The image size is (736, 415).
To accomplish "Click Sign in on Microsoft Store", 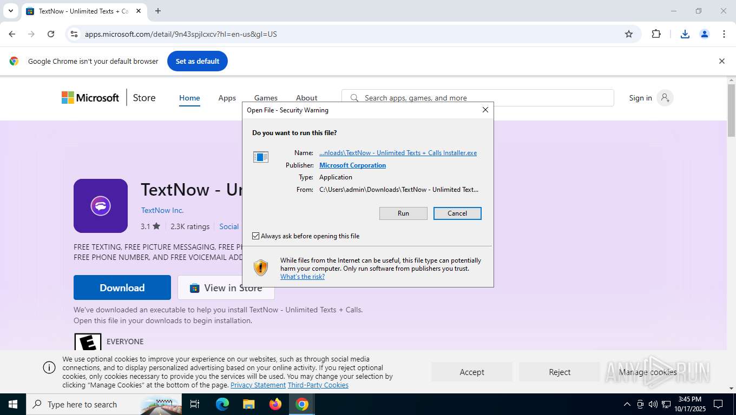I will pos(640,98).
